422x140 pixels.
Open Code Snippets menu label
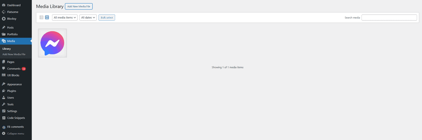[x=16, y=118]
